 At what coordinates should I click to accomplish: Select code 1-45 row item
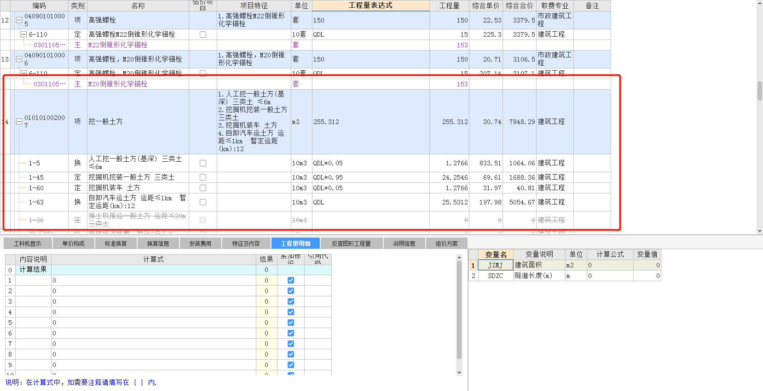click(x=36, y=177)
